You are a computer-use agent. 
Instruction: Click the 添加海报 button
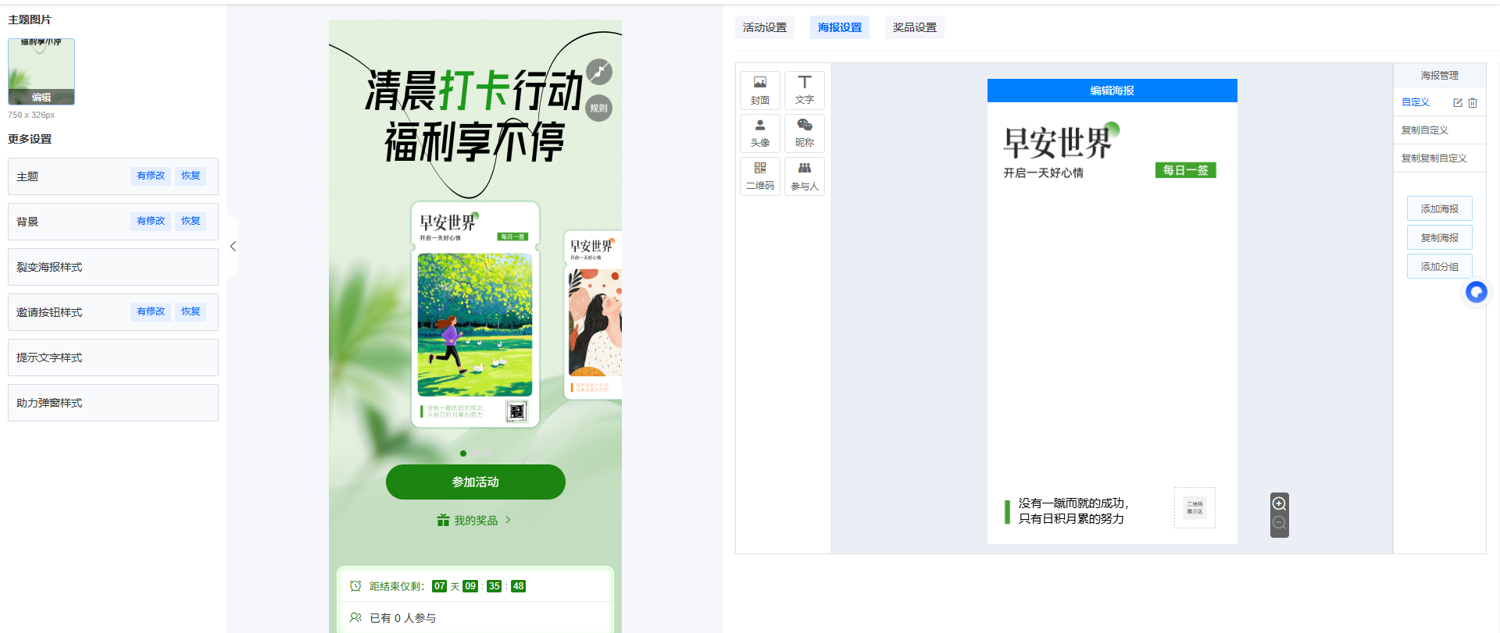[x=1439, y=208]
